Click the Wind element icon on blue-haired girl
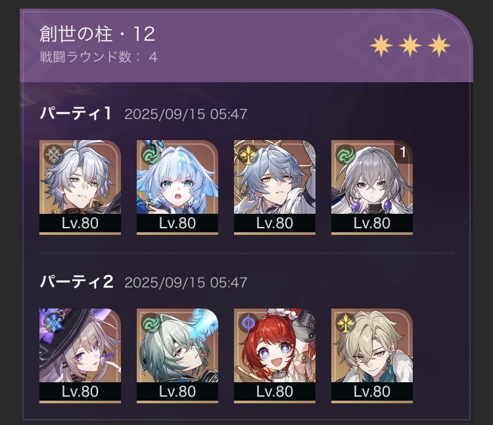Screen dimensions: 493x425 [x=151, y=155]
